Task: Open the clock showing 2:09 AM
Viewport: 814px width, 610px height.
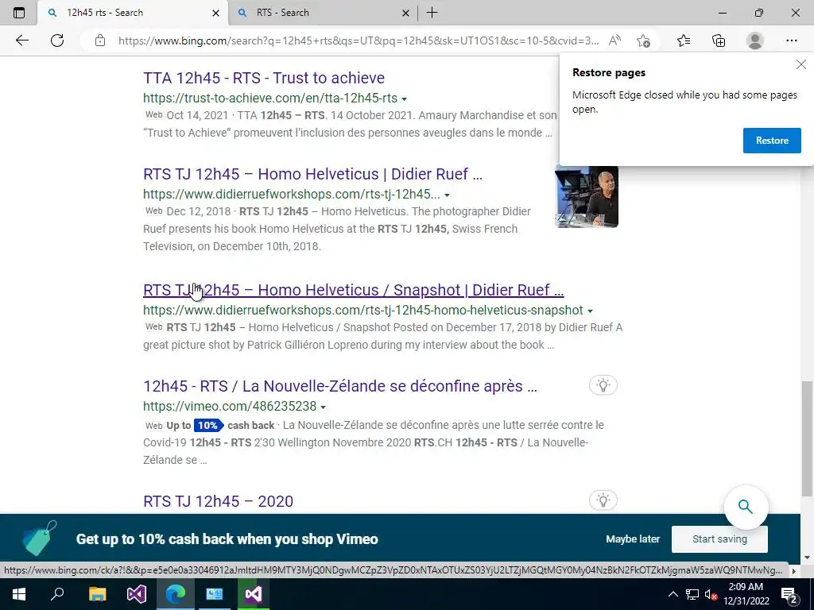Action: pyautogui.click(x=746, y=594)
